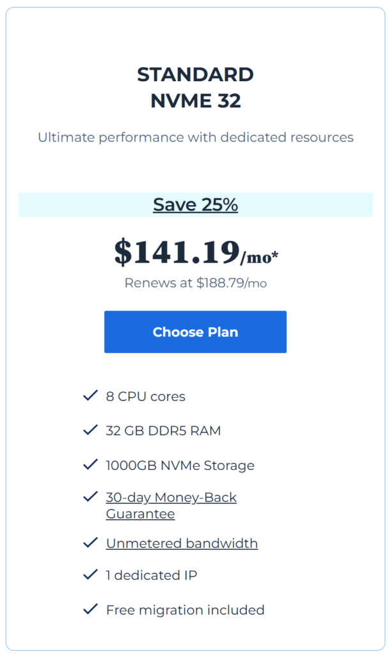Viewport: 391px width, 654px height.
Task: Click checkmark beside Money-Back Guarantee
Action: [x=90, y=497]
